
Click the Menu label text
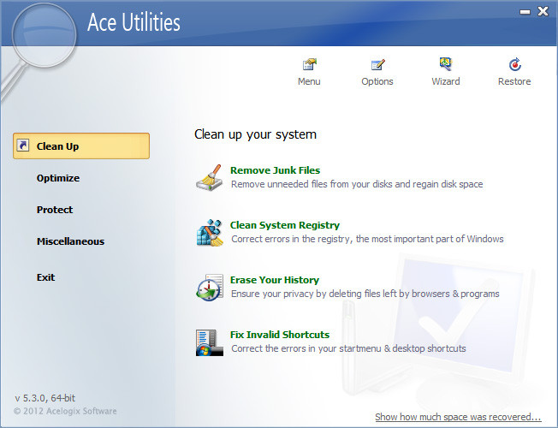309,81
